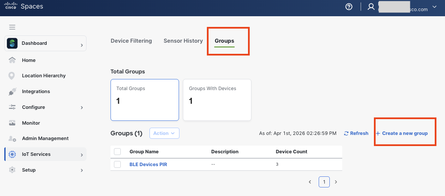The image size is (445, 196).
Task: Open the Action dropdown
Action: [164, 133]
